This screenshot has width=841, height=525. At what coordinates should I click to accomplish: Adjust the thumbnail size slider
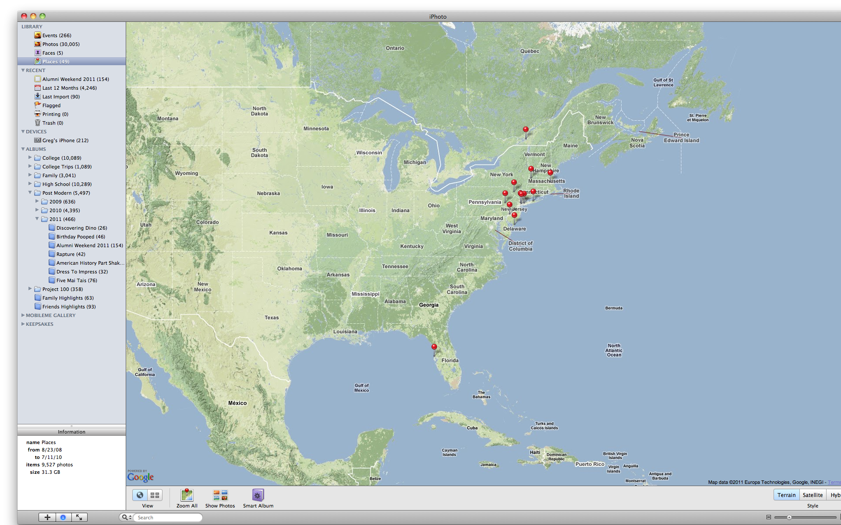(789, 518)
